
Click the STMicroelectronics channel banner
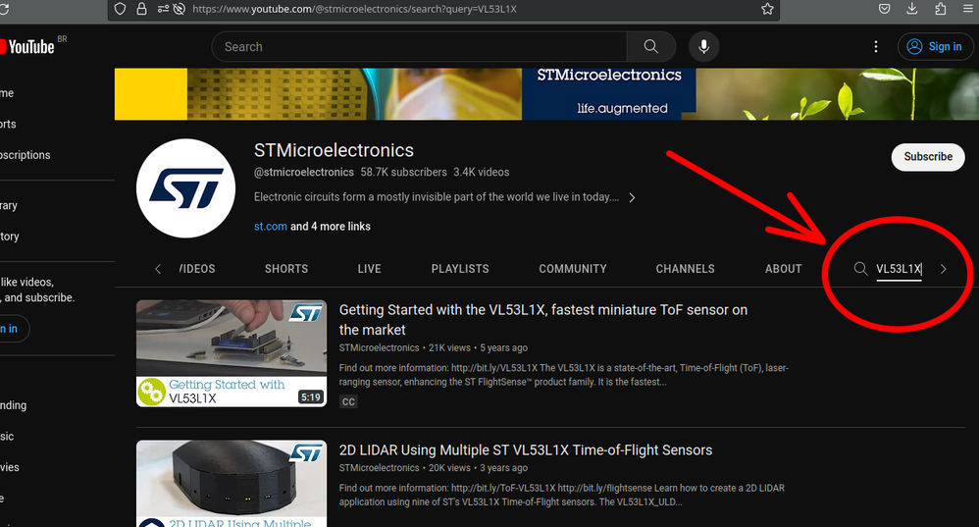click(x=546, y=94)
